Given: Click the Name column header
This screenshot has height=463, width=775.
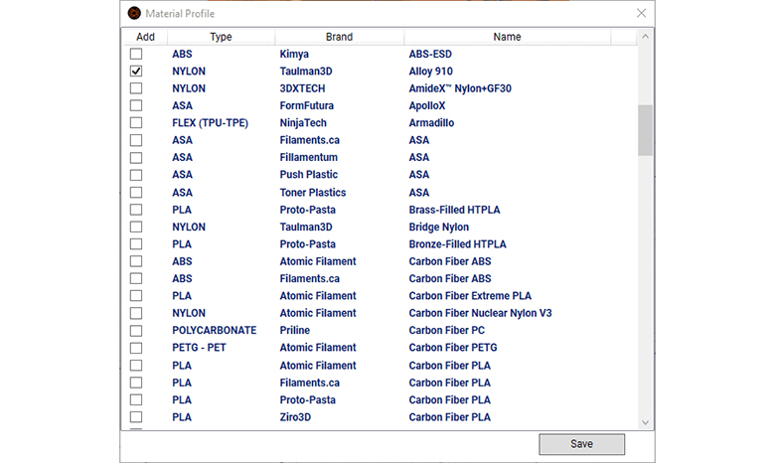Looking at the screenshot, I should click(507, 37).
